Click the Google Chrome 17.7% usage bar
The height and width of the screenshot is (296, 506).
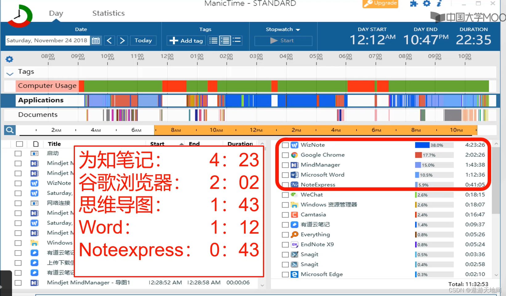pyautogui.click(x=434, y=155)
